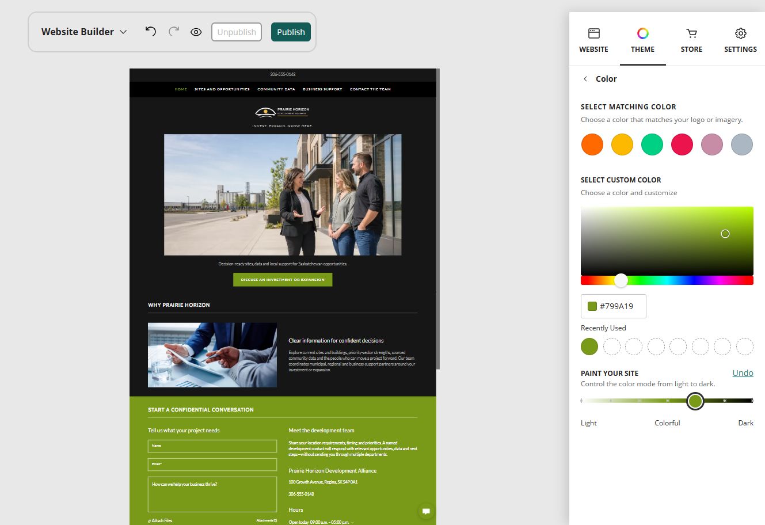The height and width of the screenshot is (525, 765).
Task: Click 'Clear information for confident decisions' text
Action: point(336,341)
